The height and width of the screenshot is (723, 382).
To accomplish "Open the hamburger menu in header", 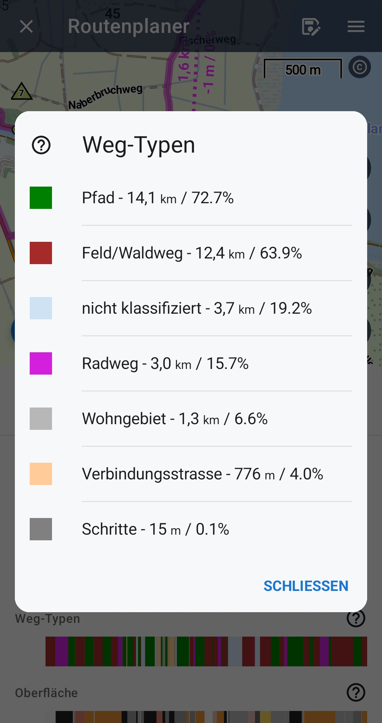I will [356, 27].
